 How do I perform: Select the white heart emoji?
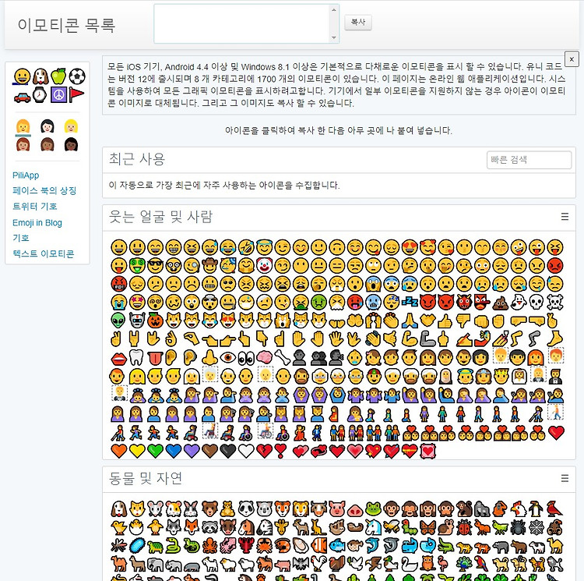click(x=246, y=452)
